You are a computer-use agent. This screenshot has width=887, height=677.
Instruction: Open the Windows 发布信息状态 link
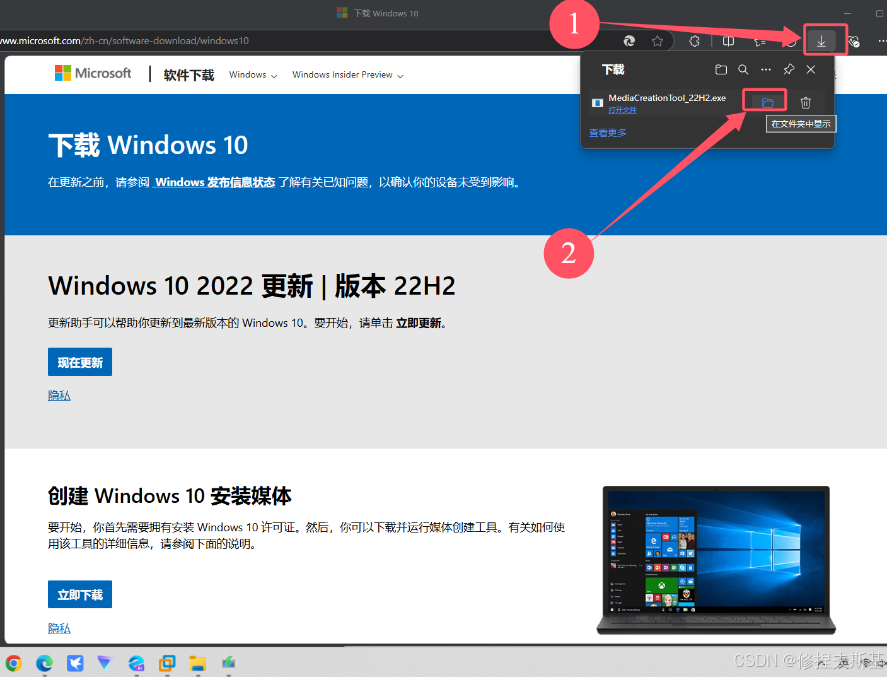(x=213, y=182)
